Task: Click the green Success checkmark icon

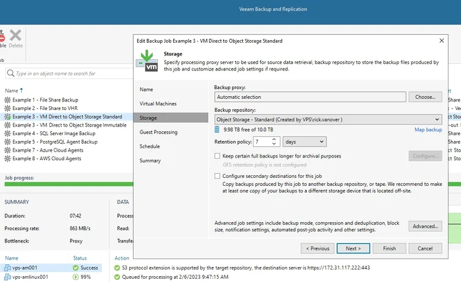Action: click(x=76, y=268)
